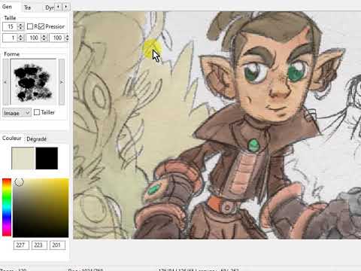Increase the middle 100 field with up arrow

pyautogui.click(x=44, y=36)
